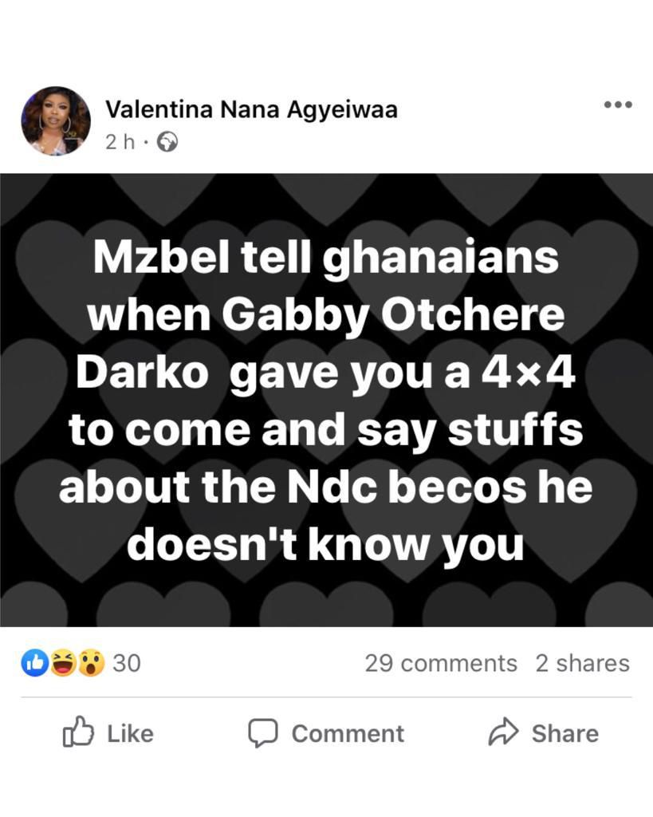This screenshot has width=653, height=817.
Task: View the 2 shares link
Action: coord(582,663)
